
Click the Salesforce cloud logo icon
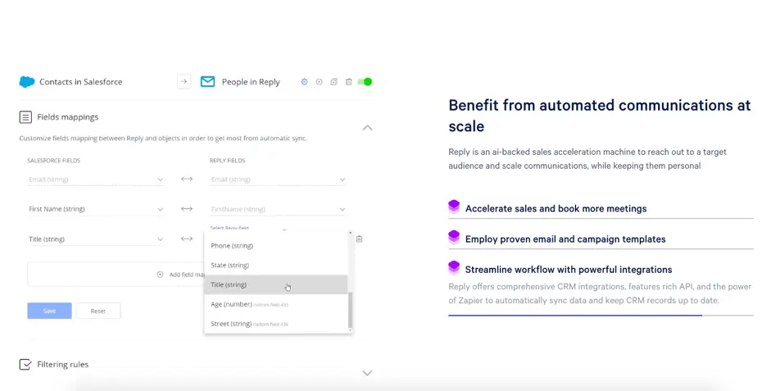[26, 82]
